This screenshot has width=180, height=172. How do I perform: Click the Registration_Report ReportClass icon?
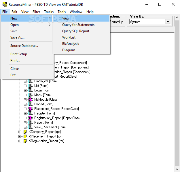31,118
